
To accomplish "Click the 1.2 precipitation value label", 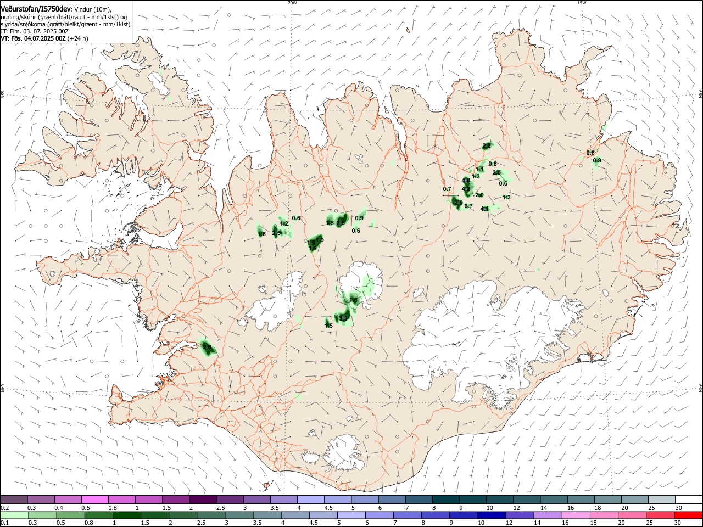I will pyautogui.click(x=284, y=223).
